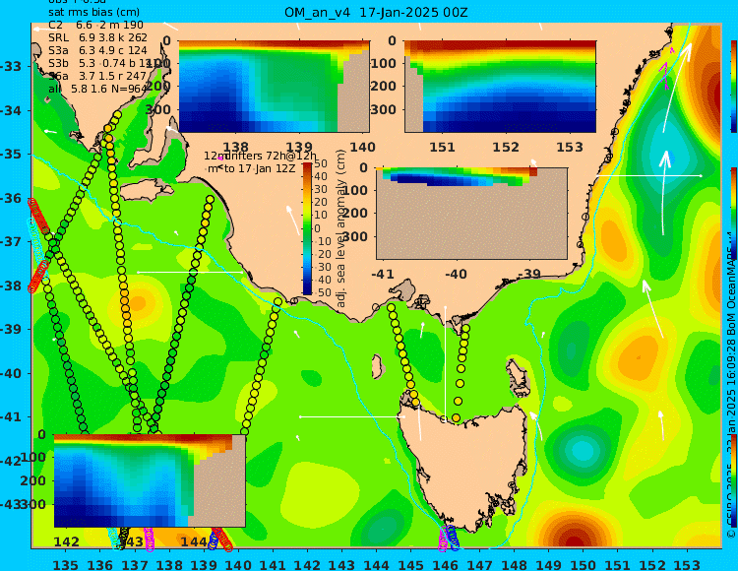Click the longitude axis label 138
This screenshot has width=738, height=571.
[169, 564]
